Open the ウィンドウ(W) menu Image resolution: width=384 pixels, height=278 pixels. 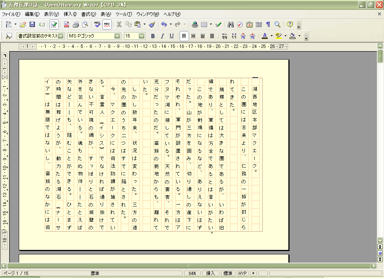point(148,14)
